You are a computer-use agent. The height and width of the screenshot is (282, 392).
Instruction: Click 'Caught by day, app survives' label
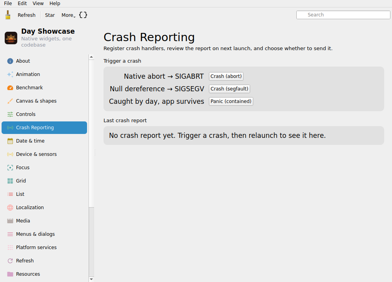[x=156, y=101]
